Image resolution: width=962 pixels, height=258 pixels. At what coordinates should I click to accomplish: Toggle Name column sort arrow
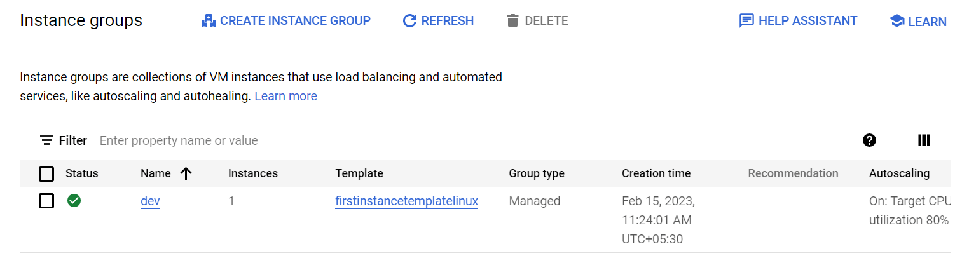click(186, 173)
